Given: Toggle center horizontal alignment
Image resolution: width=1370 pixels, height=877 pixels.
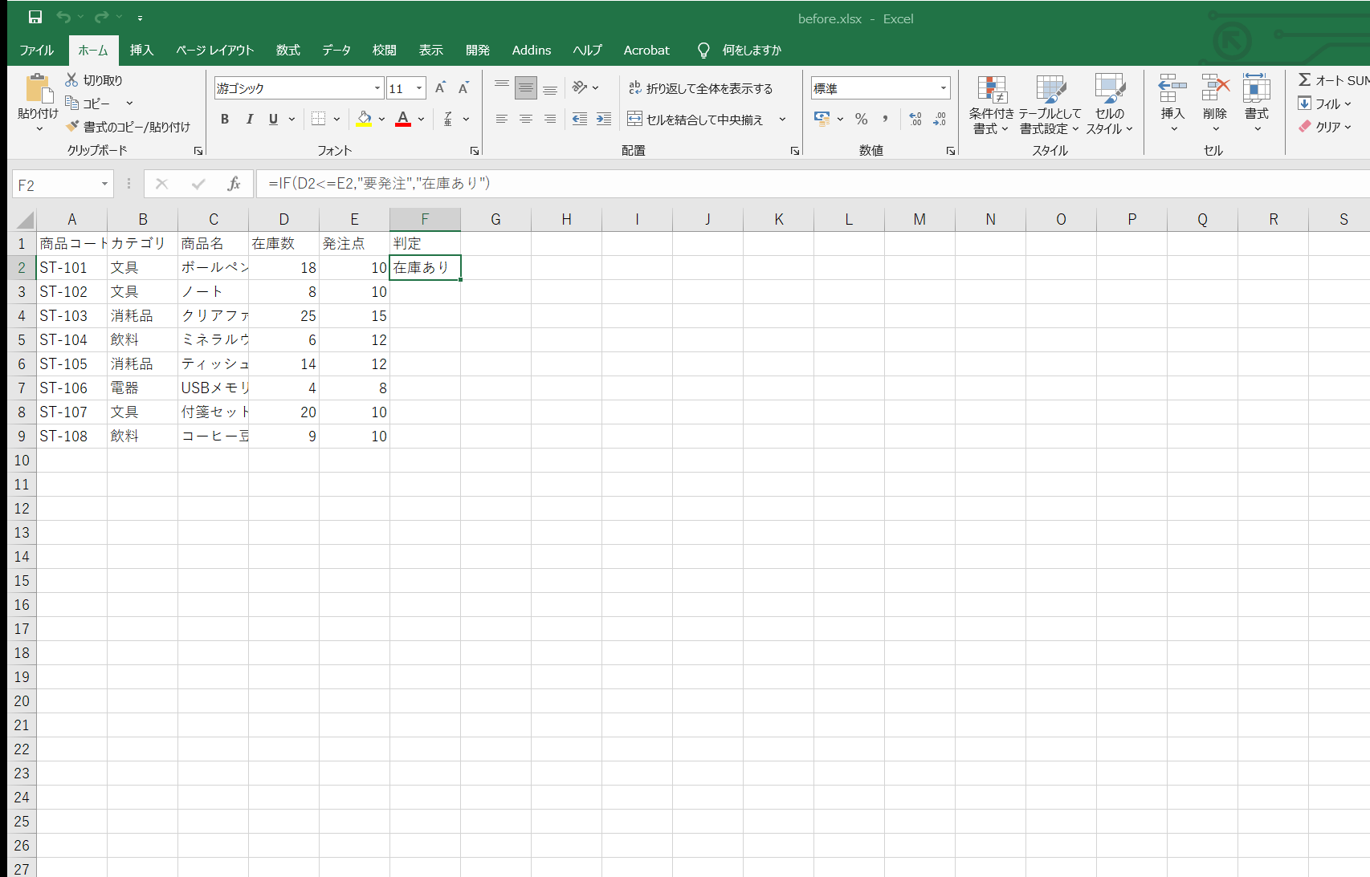Looking at the screenshot, I should (x=526, y=119).
